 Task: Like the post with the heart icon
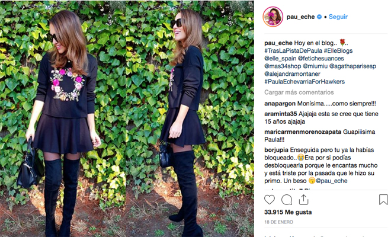[270, 200]
